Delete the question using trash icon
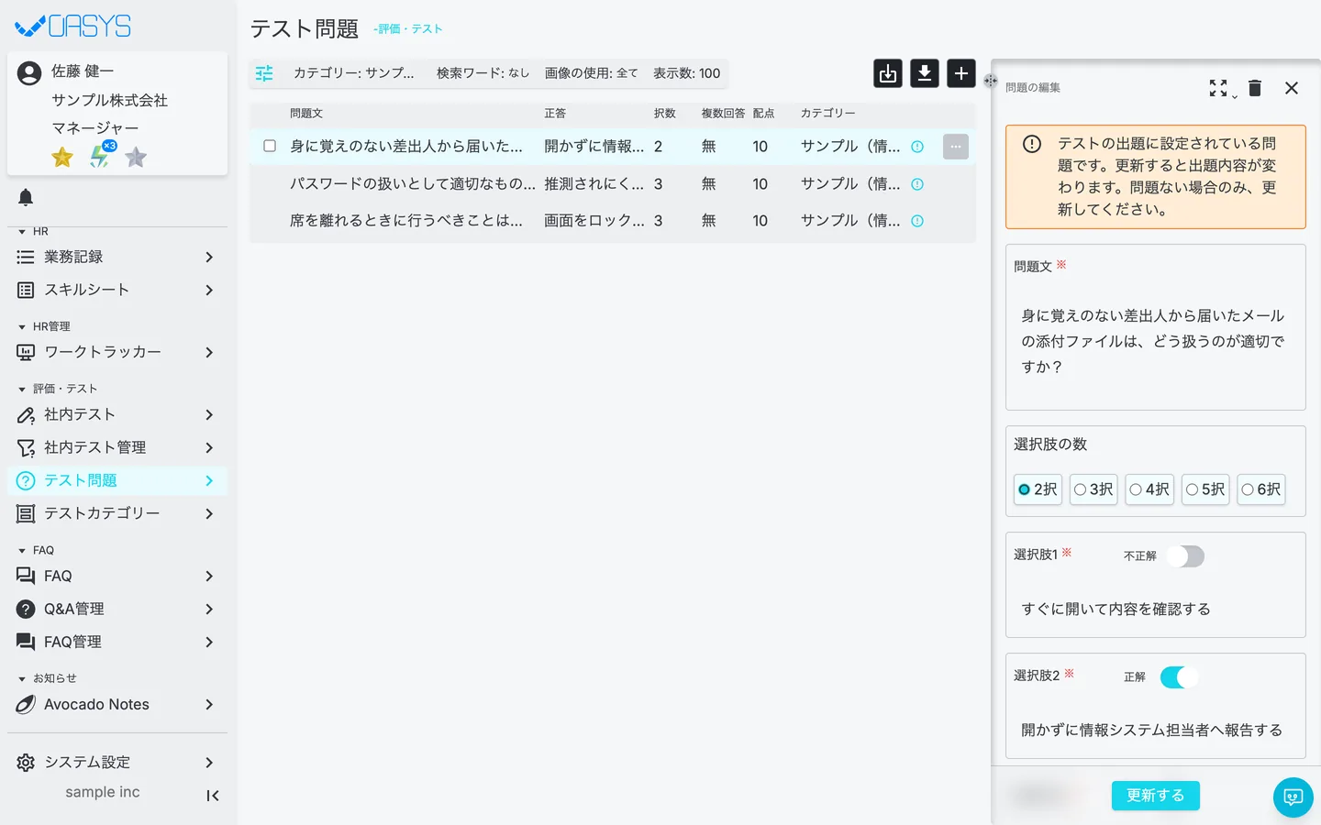The width and height of the screenshot is (1321, 825). coord(1255,88)
